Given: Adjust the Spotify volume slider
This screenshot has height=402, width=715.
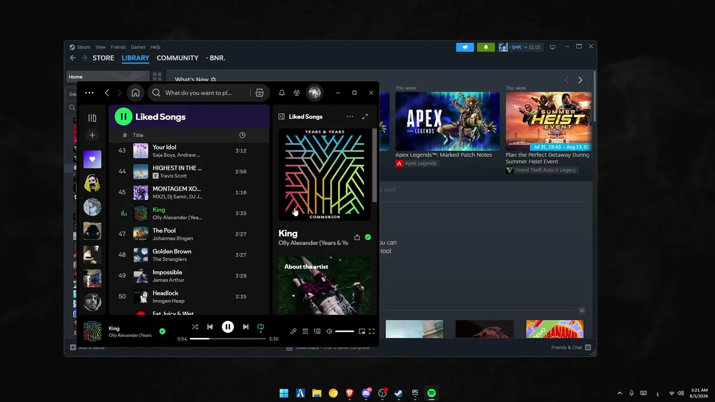Looking at the screenshot, I should click(345, 331).
